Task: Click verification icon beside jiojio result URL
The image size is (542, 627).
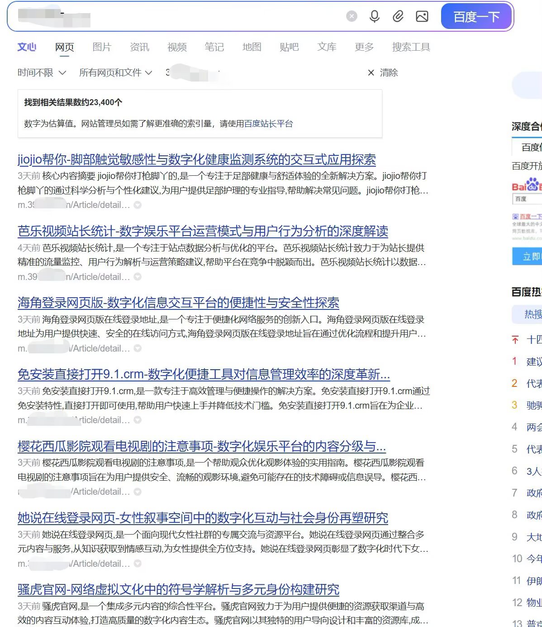Action: pos(138,205)
